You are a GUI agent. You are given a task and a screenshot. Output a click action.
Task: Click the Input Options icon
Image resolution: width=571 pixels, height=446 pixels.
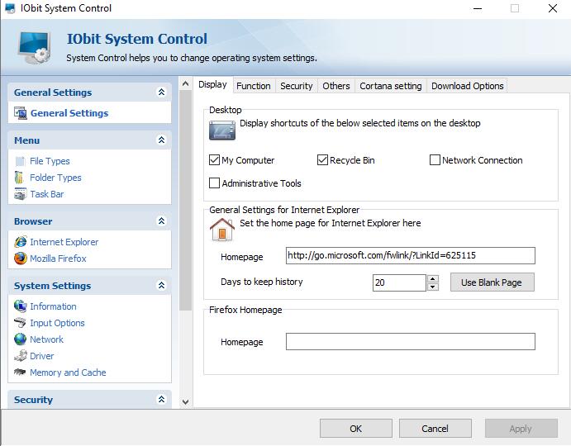click(x=20, y=322)
